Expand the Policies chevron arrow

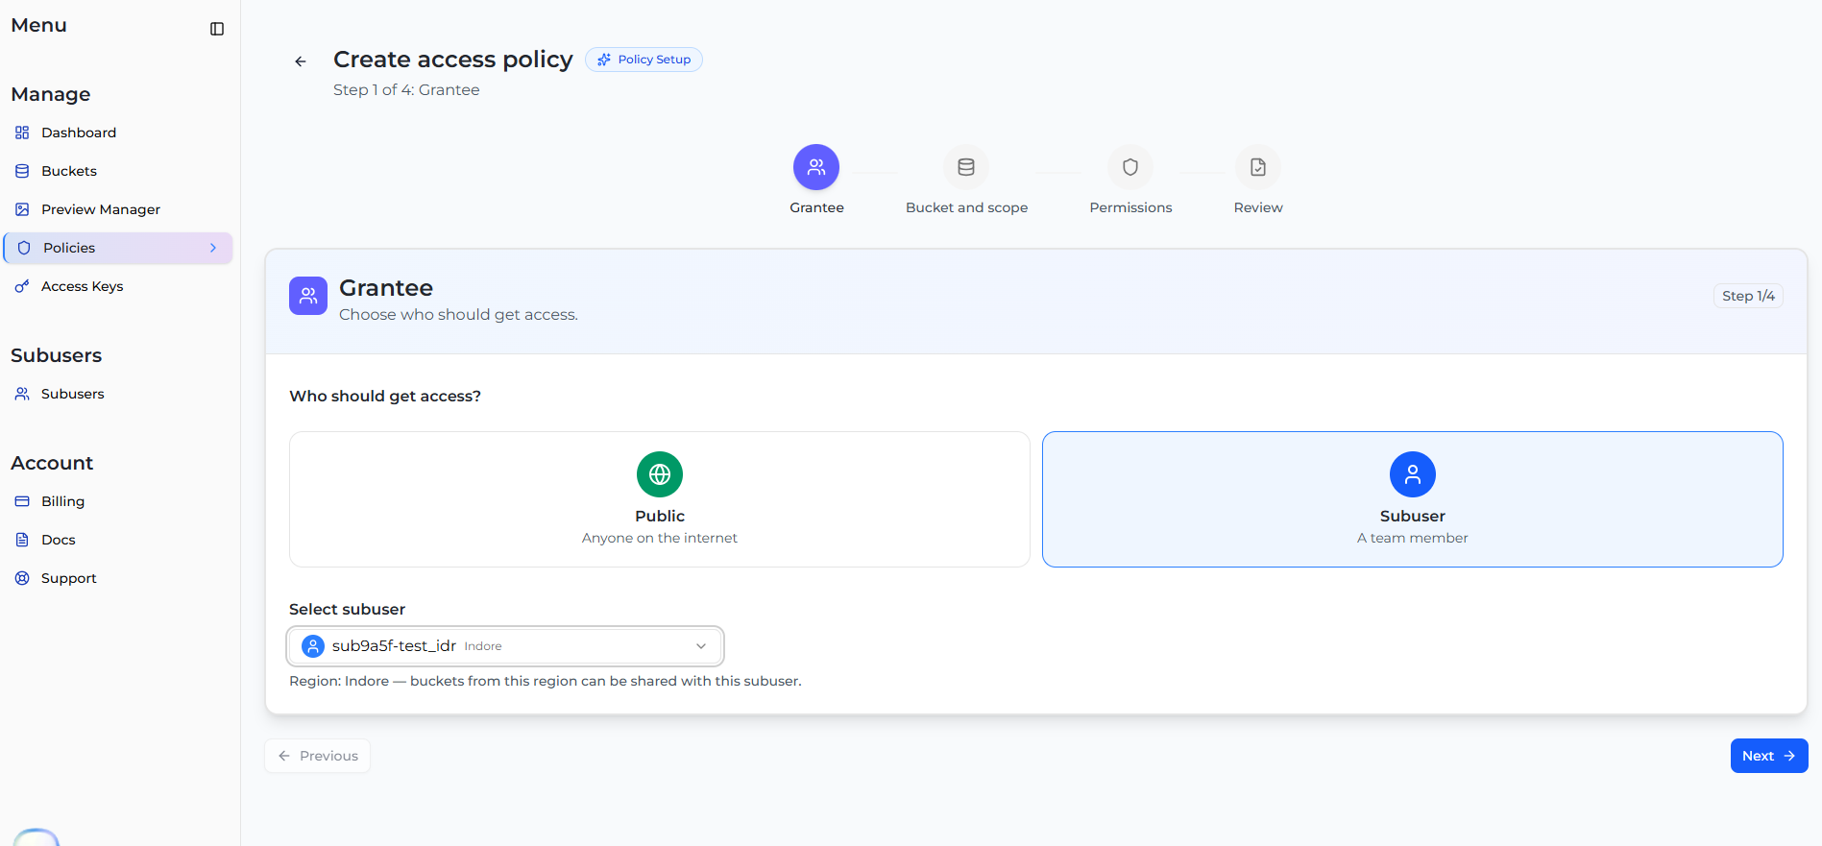pos(213,248)
